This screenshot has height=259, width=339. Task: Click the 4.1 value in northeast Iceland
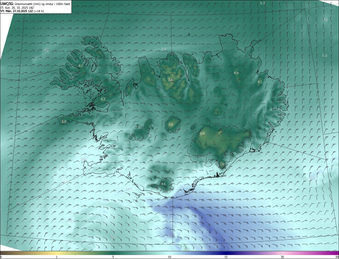[260, 82]
